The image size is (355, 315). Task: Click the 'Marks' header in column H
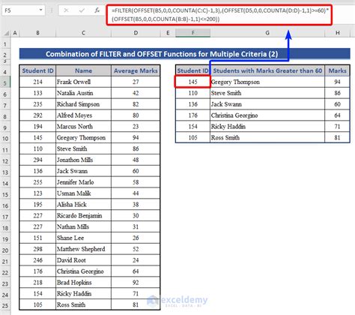pos(337,70)
